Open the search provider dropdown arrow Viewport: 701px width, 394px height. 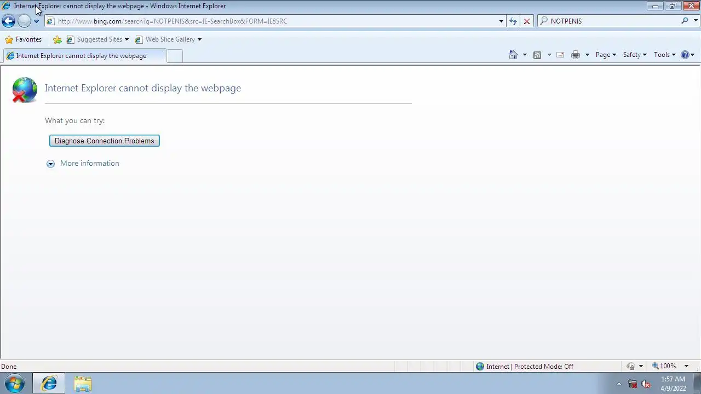coord(696,21)
